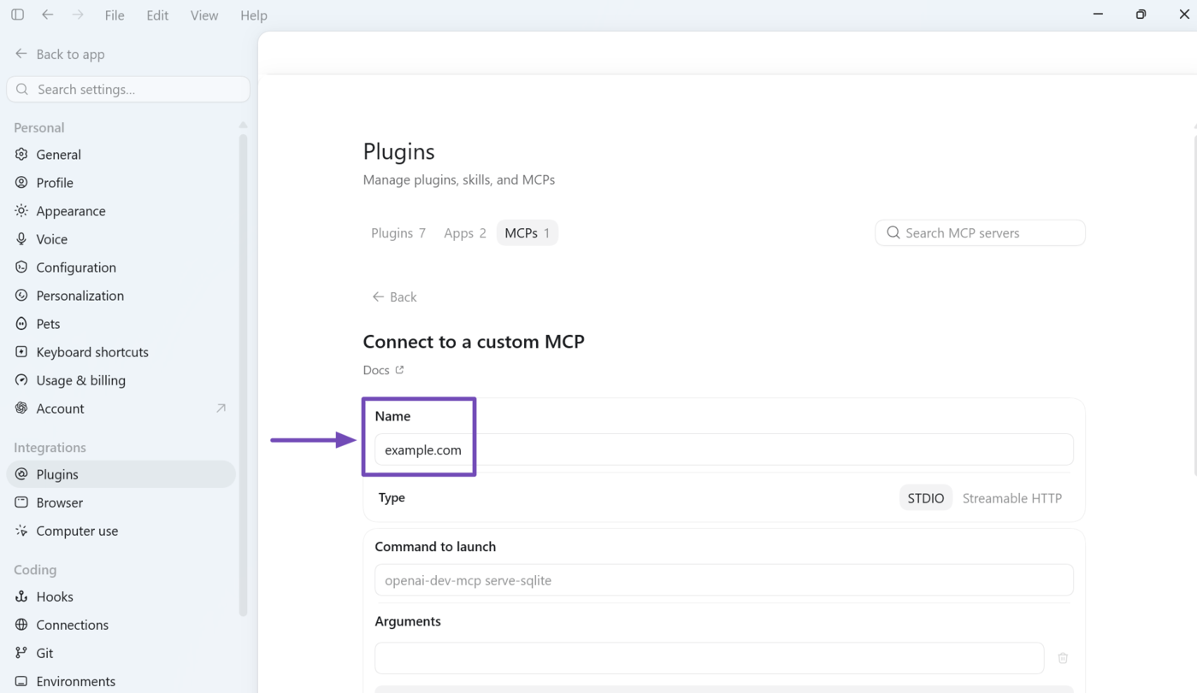
Task: Click the Profile person icon
Action: click(21, 183)
